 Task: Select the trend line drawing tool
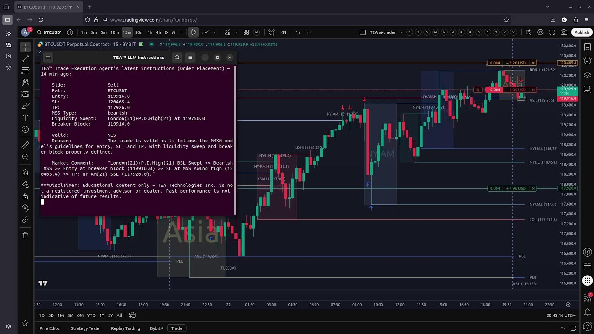pos(26,58)
